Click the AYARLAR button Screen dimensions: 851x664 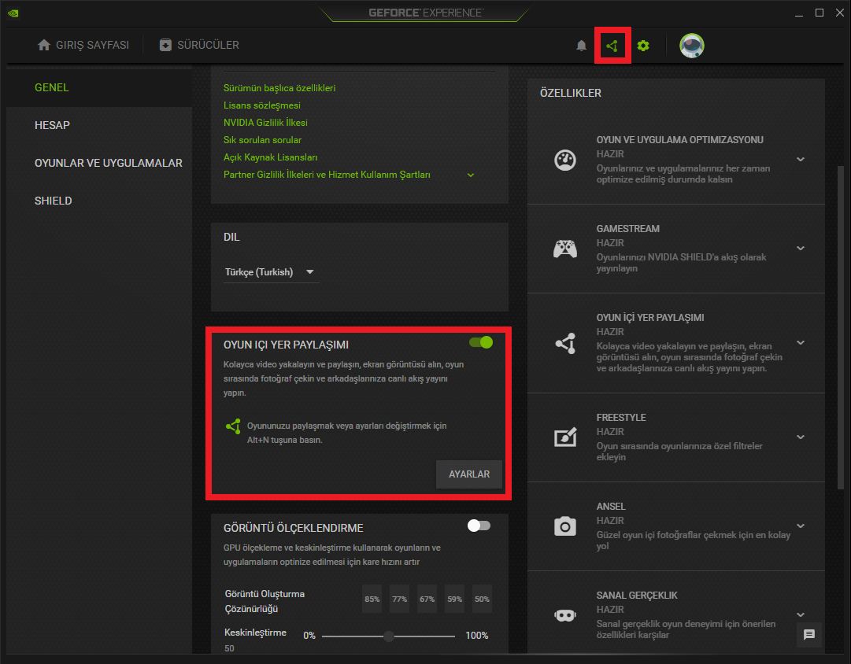[469, 474]
